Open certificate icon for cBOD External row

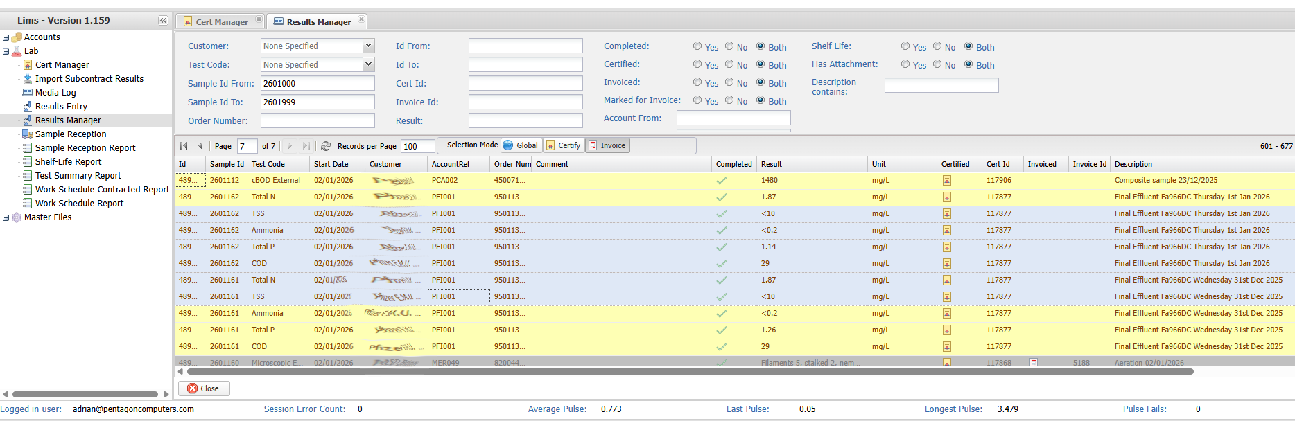946,181
